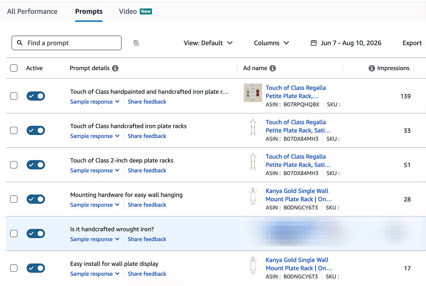Check the box for 2-inch deep plate racks prompt
The image size is (426, 286).
(x=14, y=165)
